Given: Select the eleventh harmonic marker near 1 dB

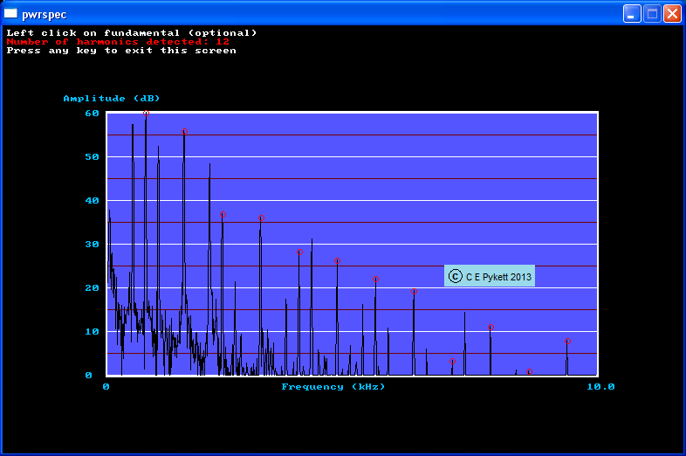Looking at the screenshot, I should coord(529,372).
